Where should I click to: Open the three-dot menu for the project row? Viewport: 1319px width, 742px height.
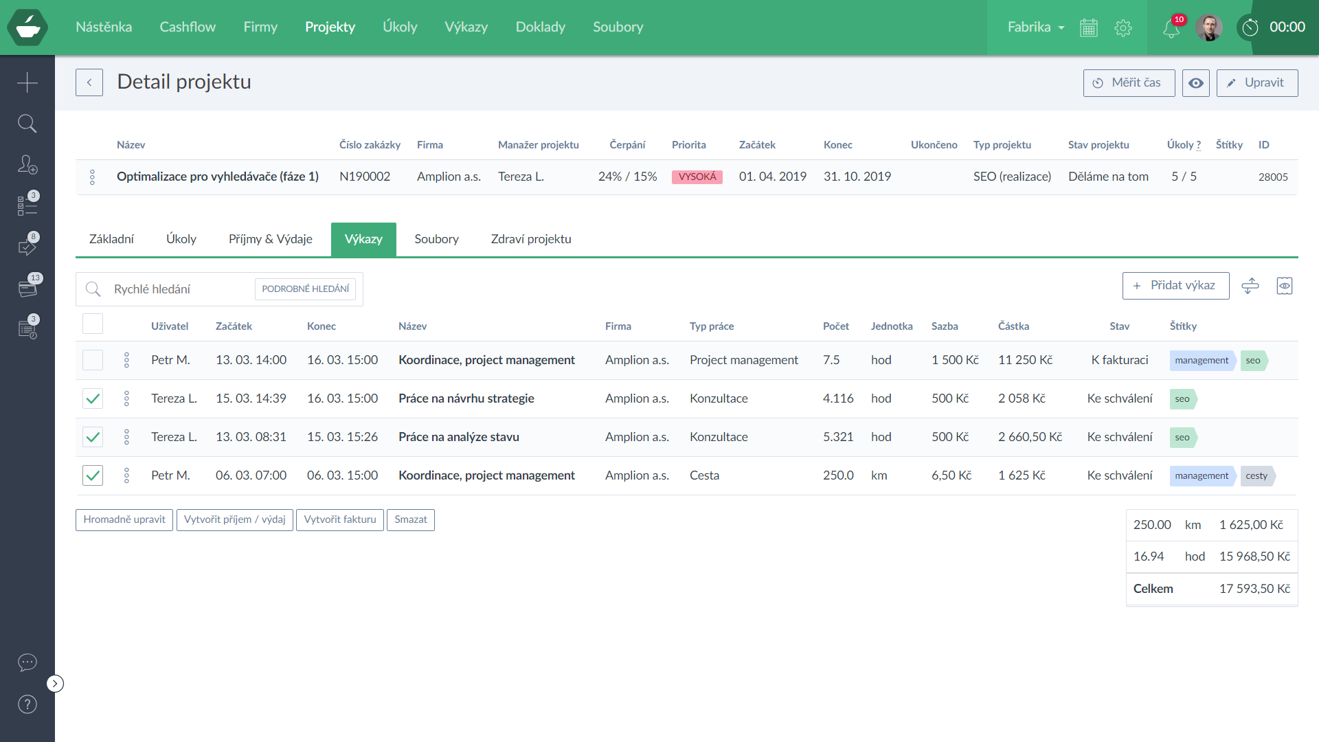click(x=92, y=177)
